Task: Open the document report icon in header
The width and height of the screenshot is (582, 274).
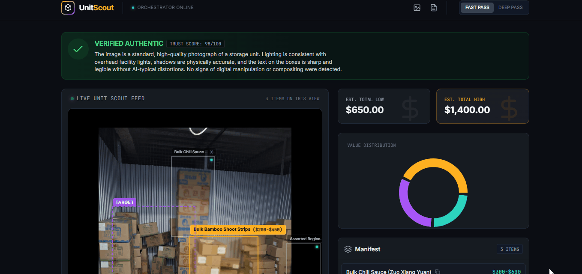Action: click(x=434, y=8)
